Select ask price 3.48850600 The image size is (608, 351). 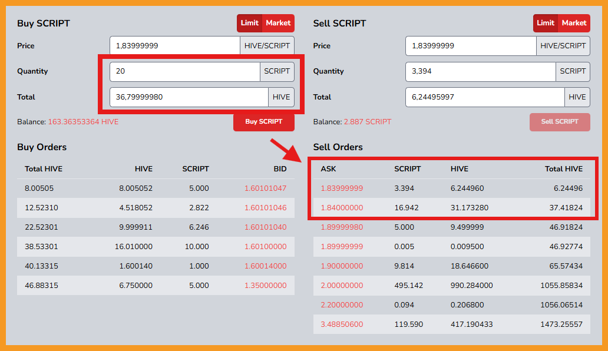point(342,324)
